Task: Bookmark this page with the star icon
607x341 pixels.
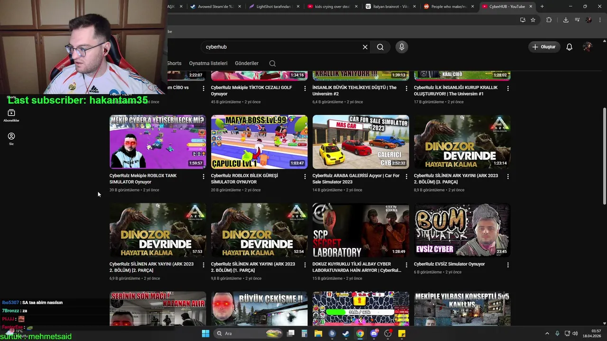Action: pos(533,20)
